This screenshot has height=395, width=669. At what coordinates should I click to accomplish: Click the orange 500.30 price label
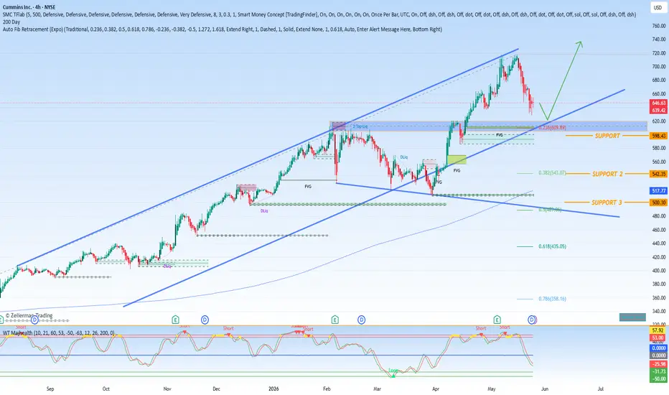tap(658, 203)
